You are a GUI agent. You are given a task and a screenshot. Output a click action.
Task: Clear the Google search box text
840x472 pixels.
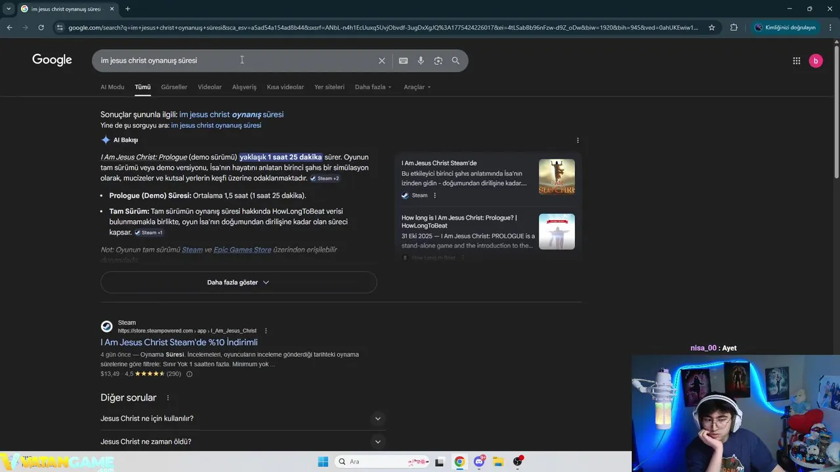381,60
